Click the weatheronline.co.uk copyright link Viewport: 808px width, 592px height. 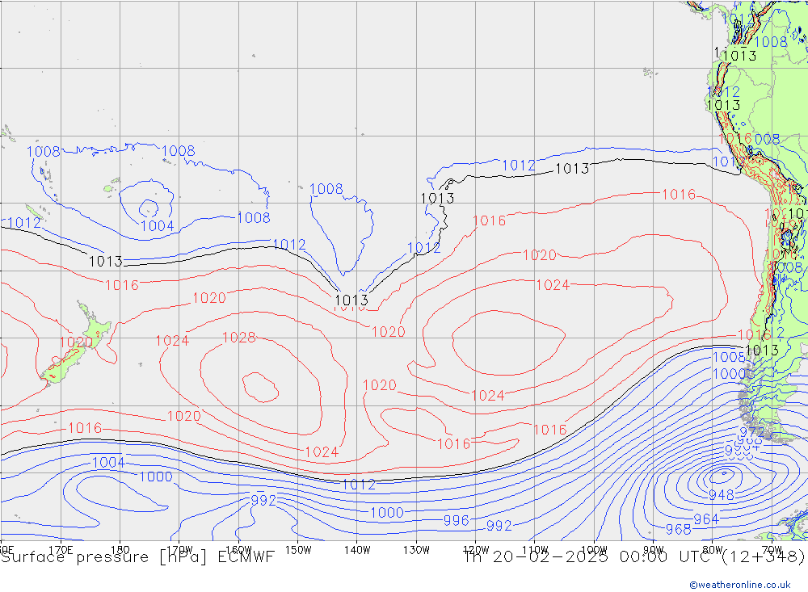(739, 584)
